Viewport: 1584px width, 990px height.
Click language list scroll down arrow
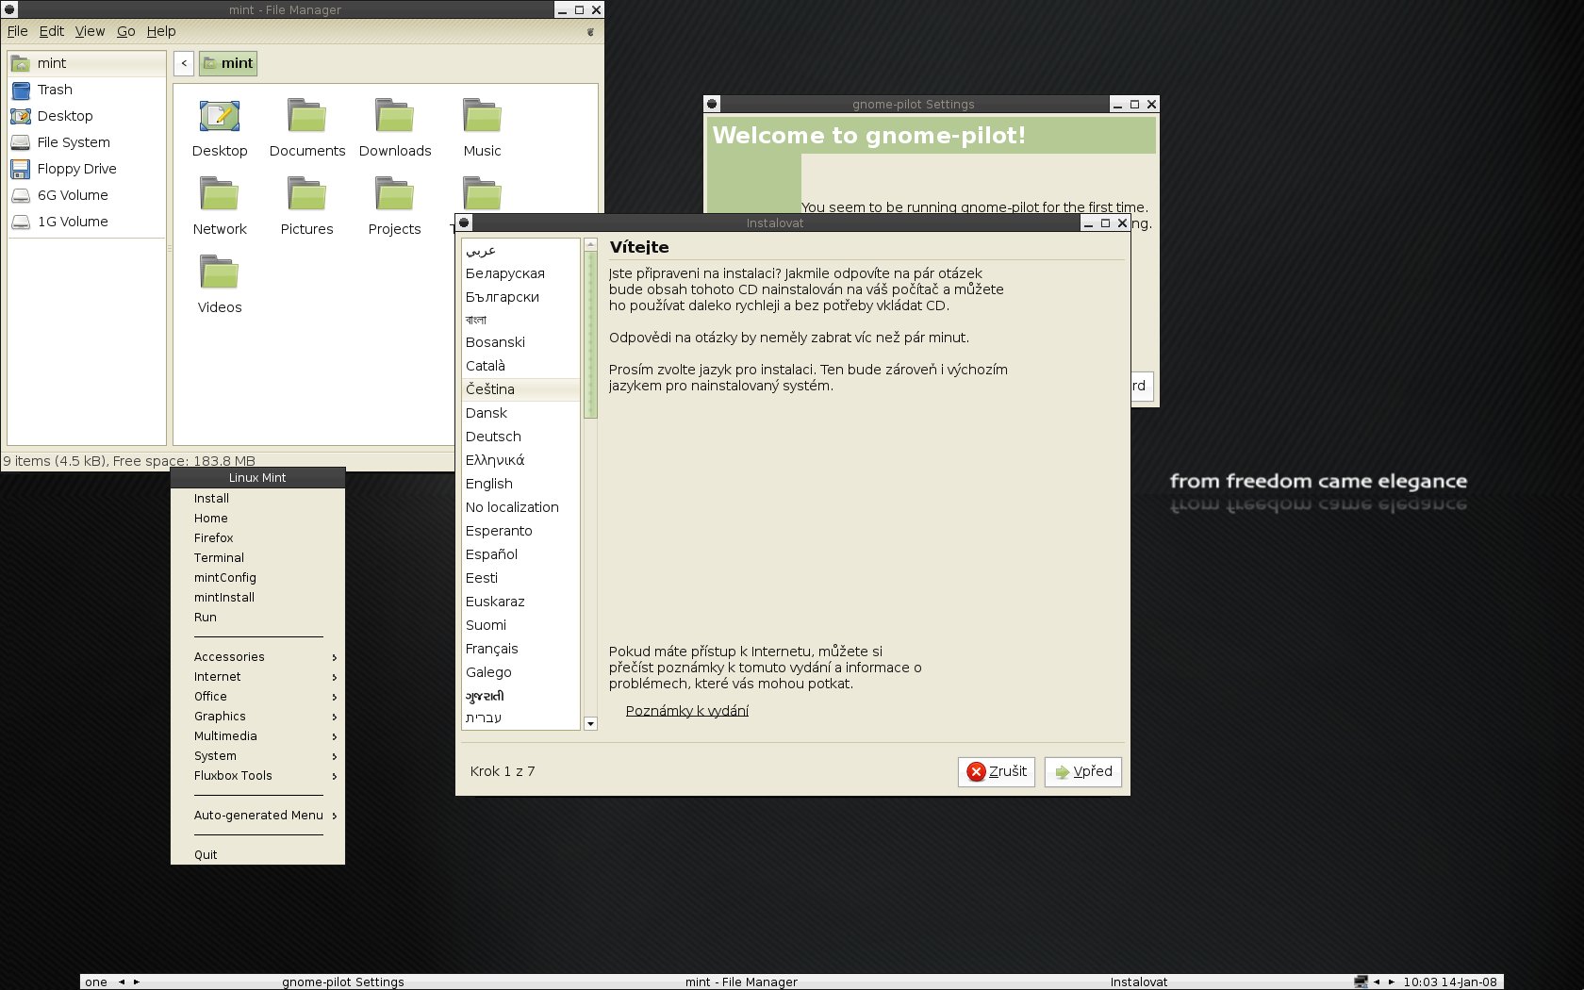point(590,724)
